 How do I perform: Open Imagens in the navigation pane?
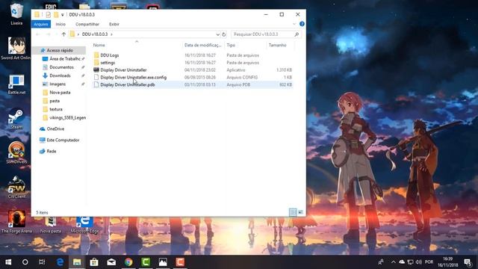(58, 84)
